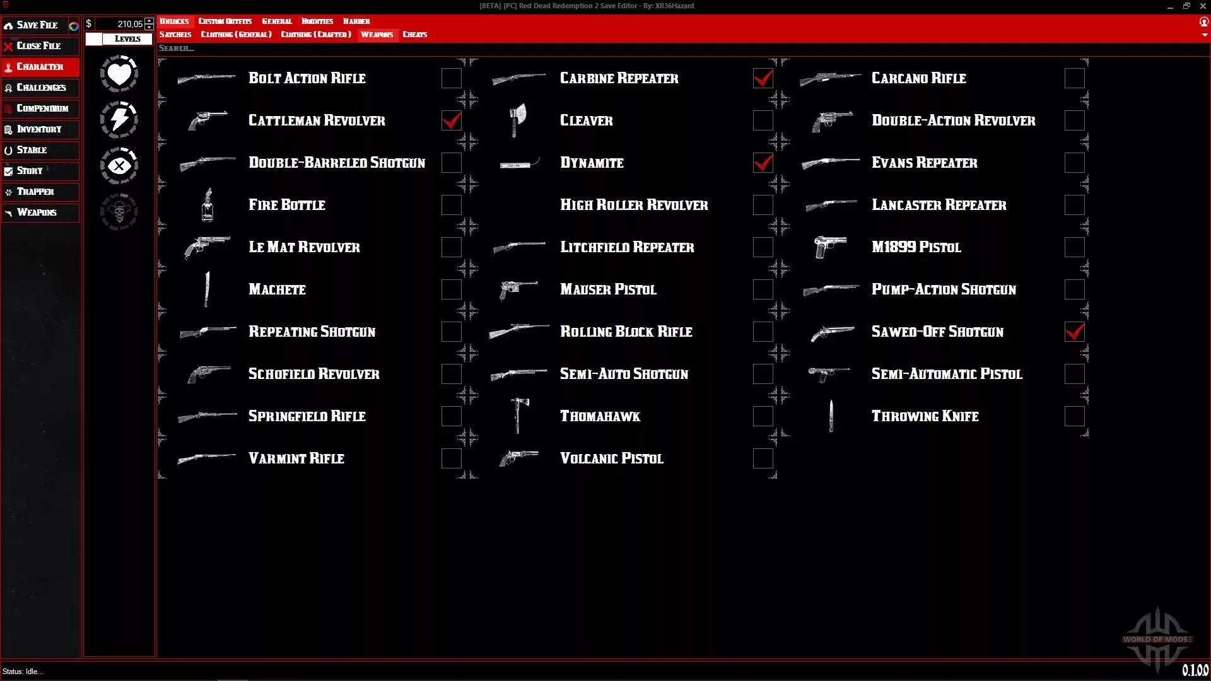Select the Dead Eye crossed-eye core icon
Image resolution: width=1211 pixels, height=681 pixels.
(119, 166)
